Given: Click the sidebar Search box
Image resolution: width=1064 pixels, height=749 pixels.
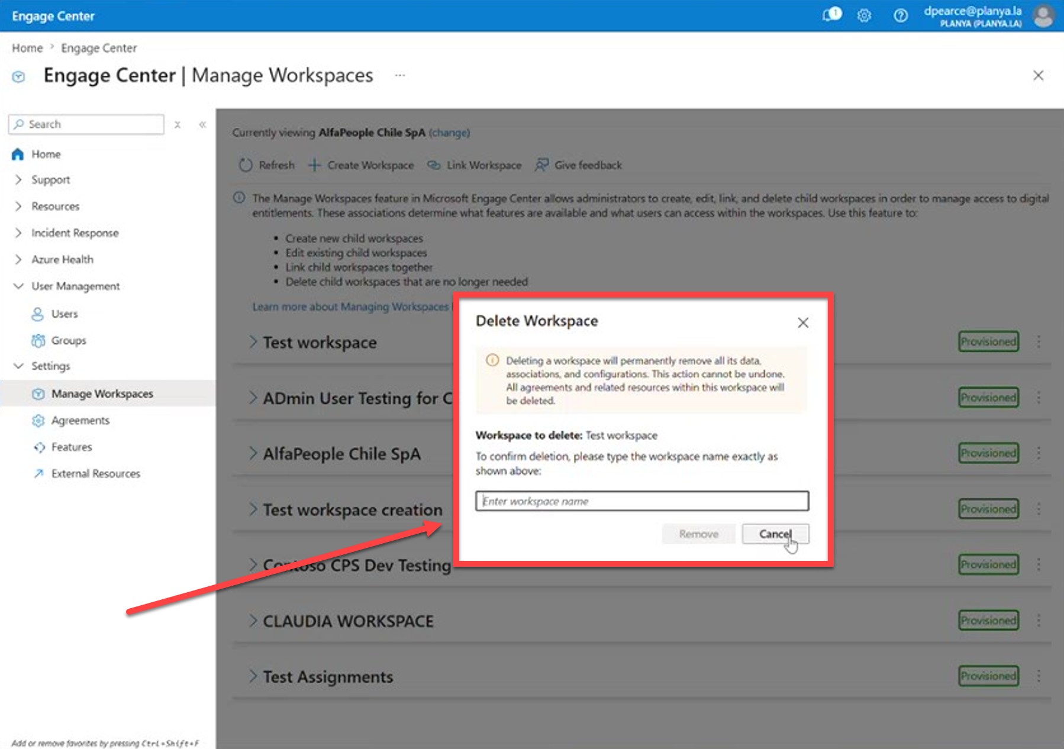Looking at the screenshot, I should point(86,124).
